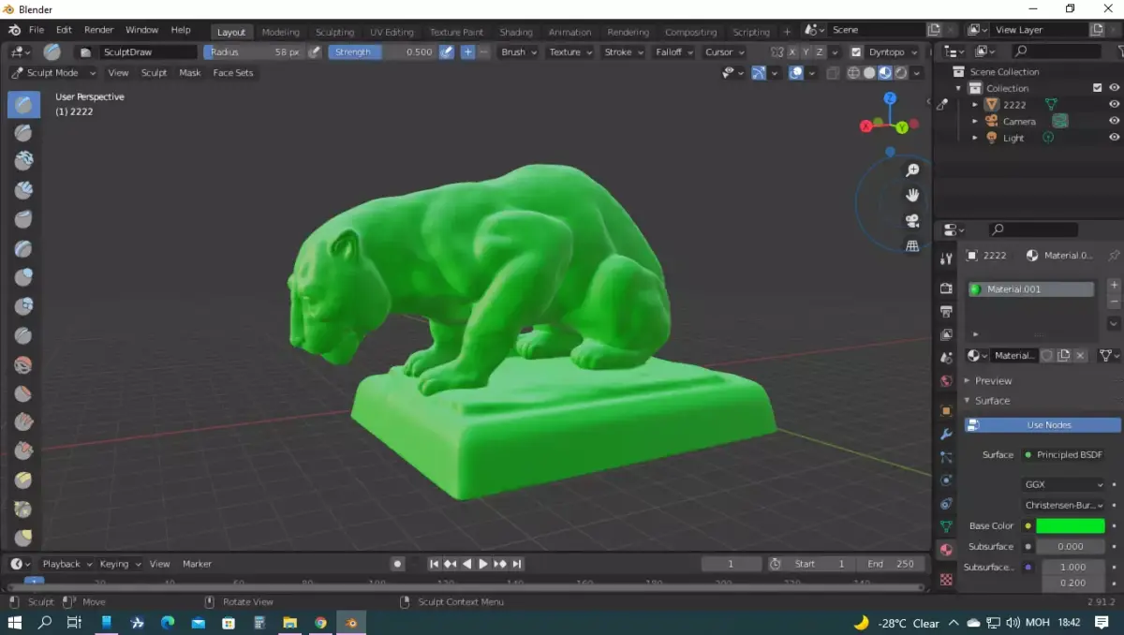
Task: Select the Grab brush tool
Action: point(23,539)
